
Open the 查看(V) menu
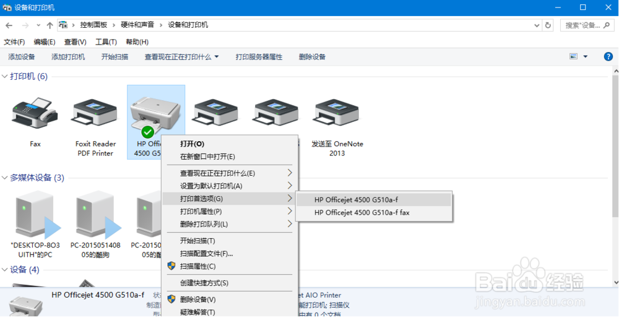point(75,42)
